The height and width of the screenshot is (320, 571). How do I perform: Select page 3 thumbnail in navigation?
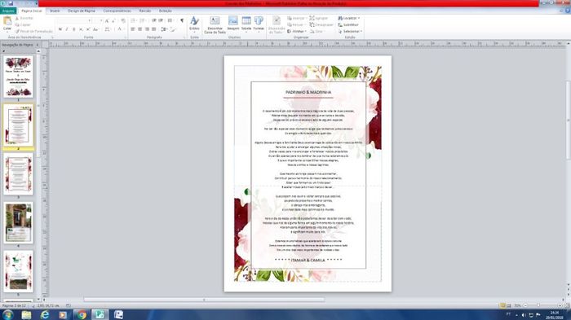coord(18,173)
